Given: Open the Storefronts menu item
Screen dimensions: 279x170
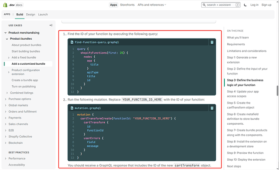Looking at the screenshot, I should [x=127, y=5].
